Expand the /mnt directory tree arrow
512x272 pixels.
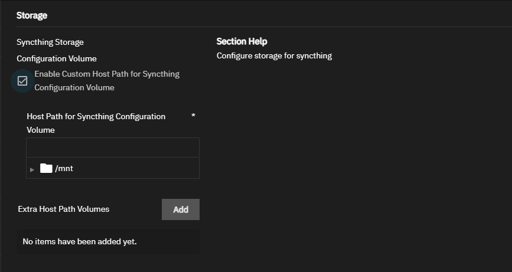32,169
